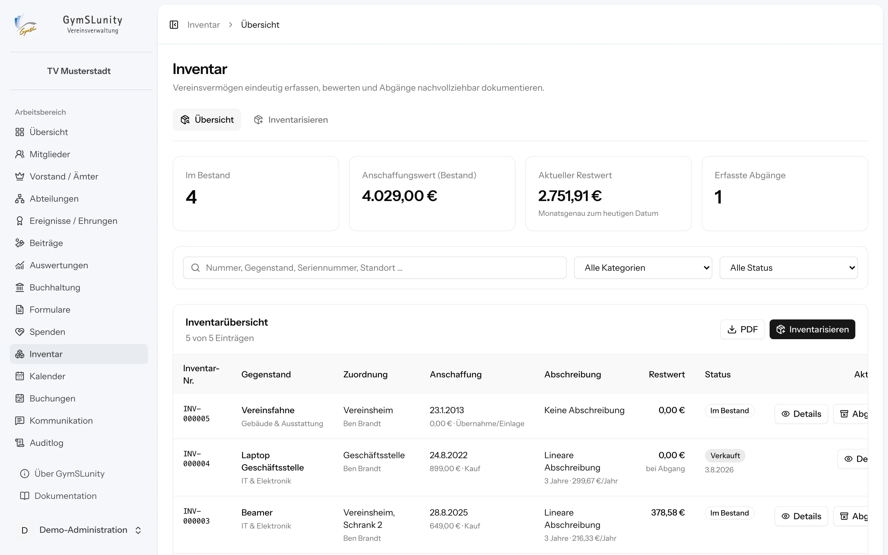Open Auditlog page
Viewport: 888px width, 555px height.
79,443
